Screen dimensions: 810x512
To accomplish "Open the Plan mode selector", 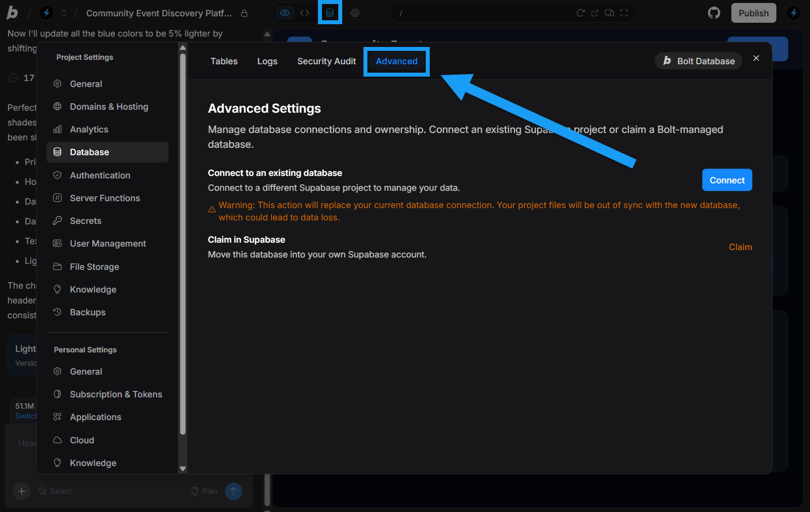I will click(204, 491).
